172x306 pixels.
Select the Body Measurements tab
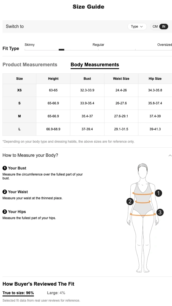click(95, 65)
